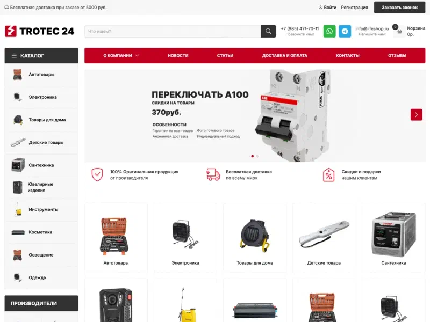The width and height of the screenshot is (430, 322).
Task: Click the info@lifeshop.ru email link
Action: pyautogui.click(x=372, y=28)
